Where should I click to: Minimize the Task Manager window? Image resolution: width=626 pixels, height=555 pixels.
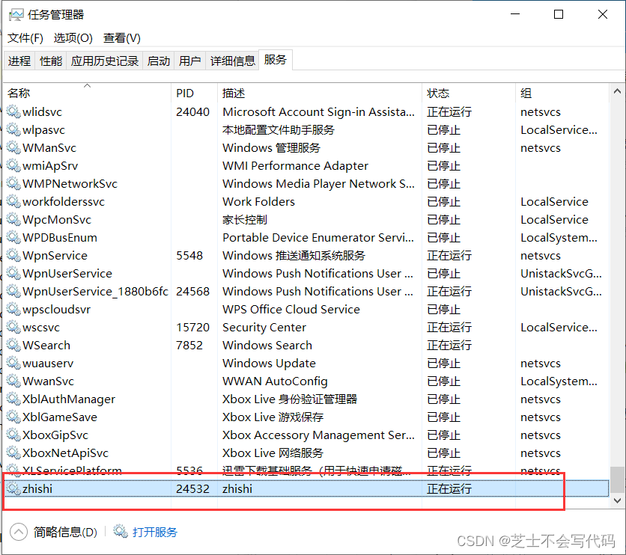point(515,14)
